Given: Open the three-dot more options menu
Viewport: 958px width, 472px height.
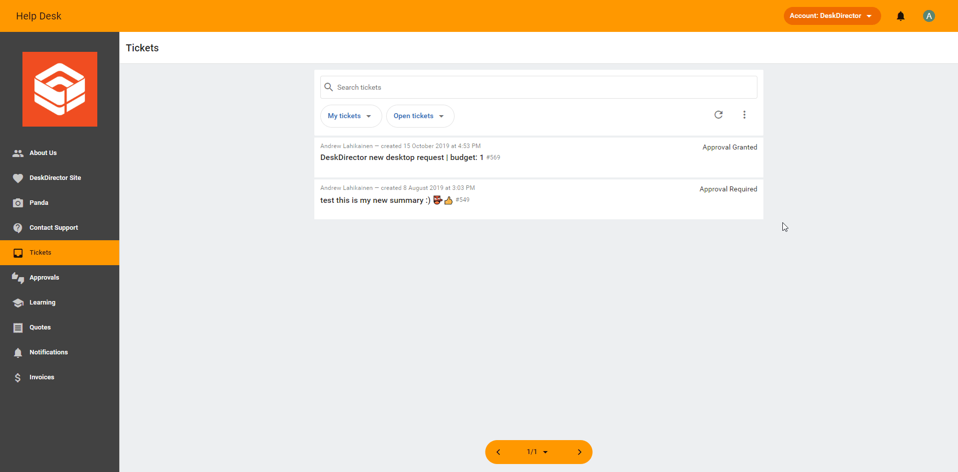Looking at the screenshot, I should [x=744, y=115].
